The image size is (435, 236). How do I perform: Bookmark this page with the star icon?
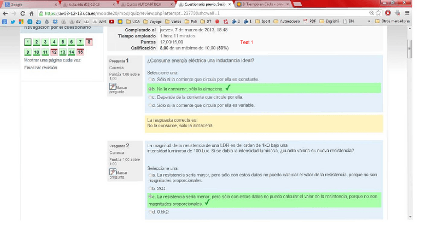tap(378, 13)
